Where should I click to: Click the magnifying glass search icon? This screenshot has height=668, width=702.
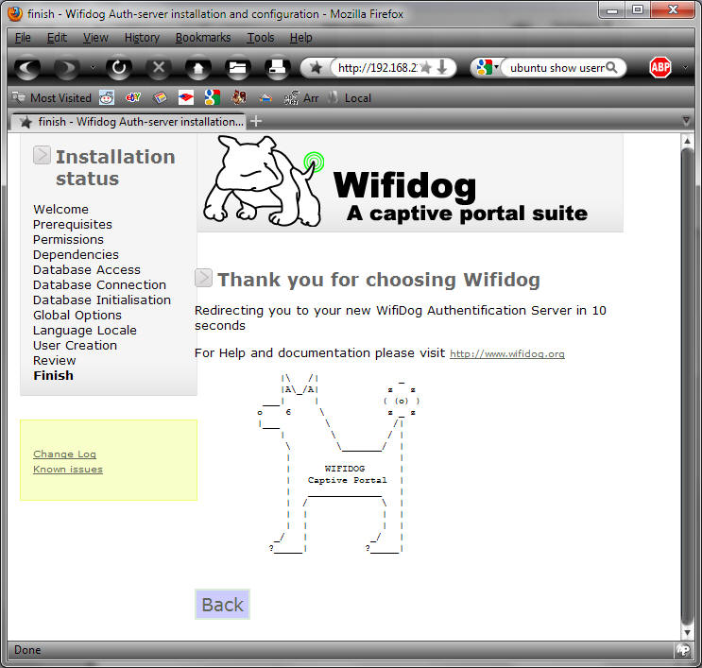pyautogui.click(x=611, y=68)
